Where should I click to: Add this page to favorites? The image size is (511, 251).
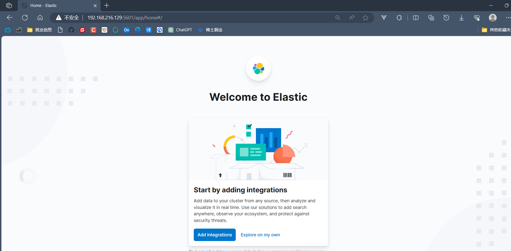(x=365, y=18)
